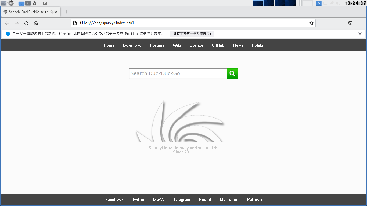The image size is (367, 206).
Task: Click the green search magnifier button
Action: click(x=232, y=74)
